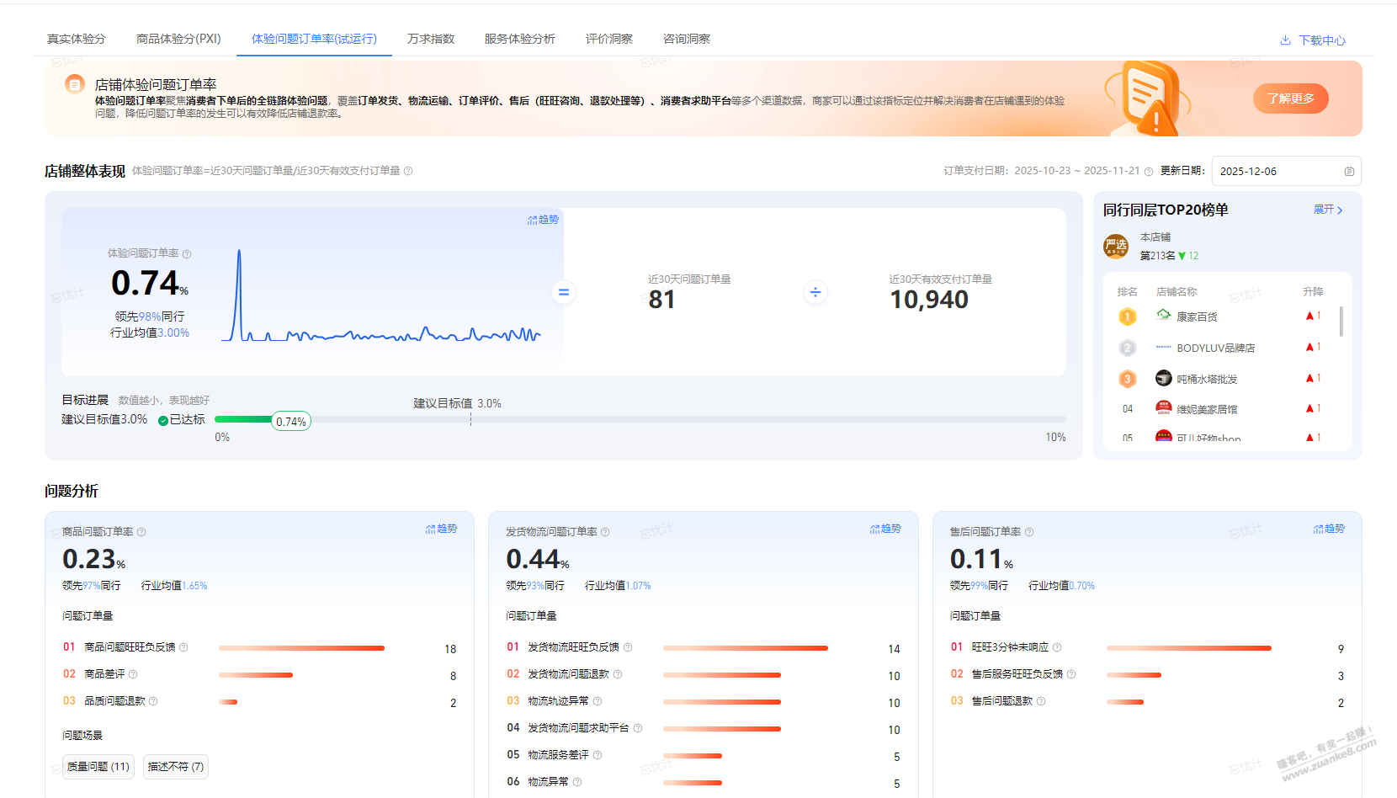Click help icon beside 体验问题订单率 label
The image size is (1397, 798).
pos(187,254)
